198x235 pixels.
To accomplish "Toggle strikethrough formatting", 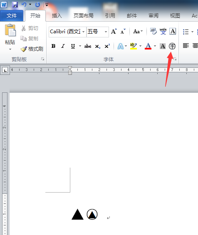I will (x=88, y=46).
